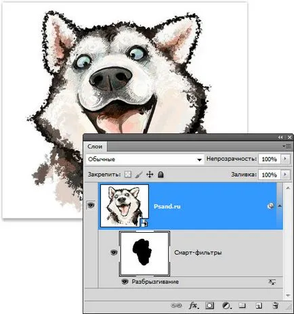The image size is (294, 314).
Task: Click the lock all icon
Action: tap(161, 175)
